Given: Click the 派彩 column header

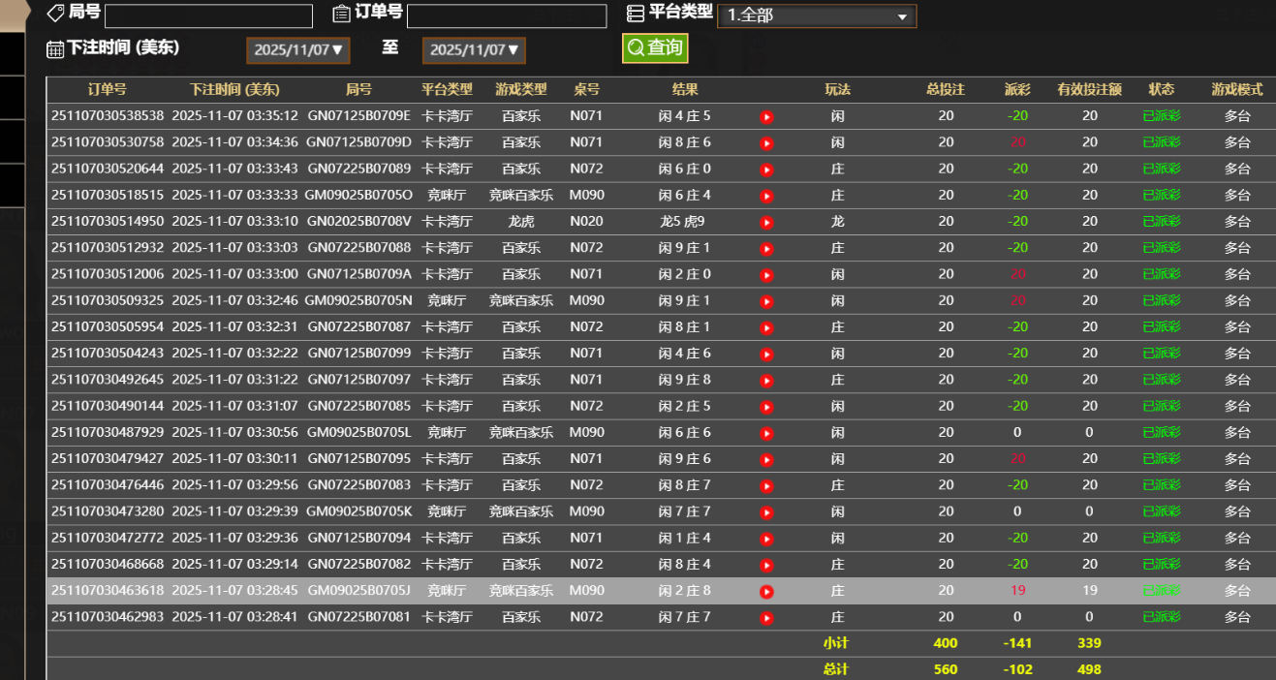Looking at the screenshot, I should tap(1018, 89).
